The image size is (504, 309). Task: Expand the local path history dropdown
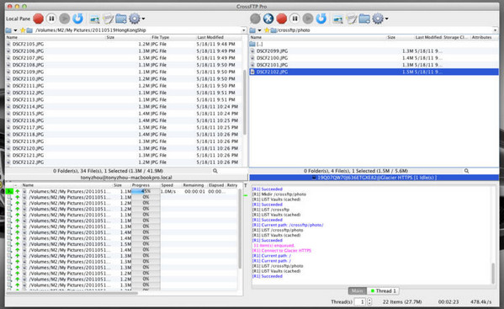(x=244, y=30)
